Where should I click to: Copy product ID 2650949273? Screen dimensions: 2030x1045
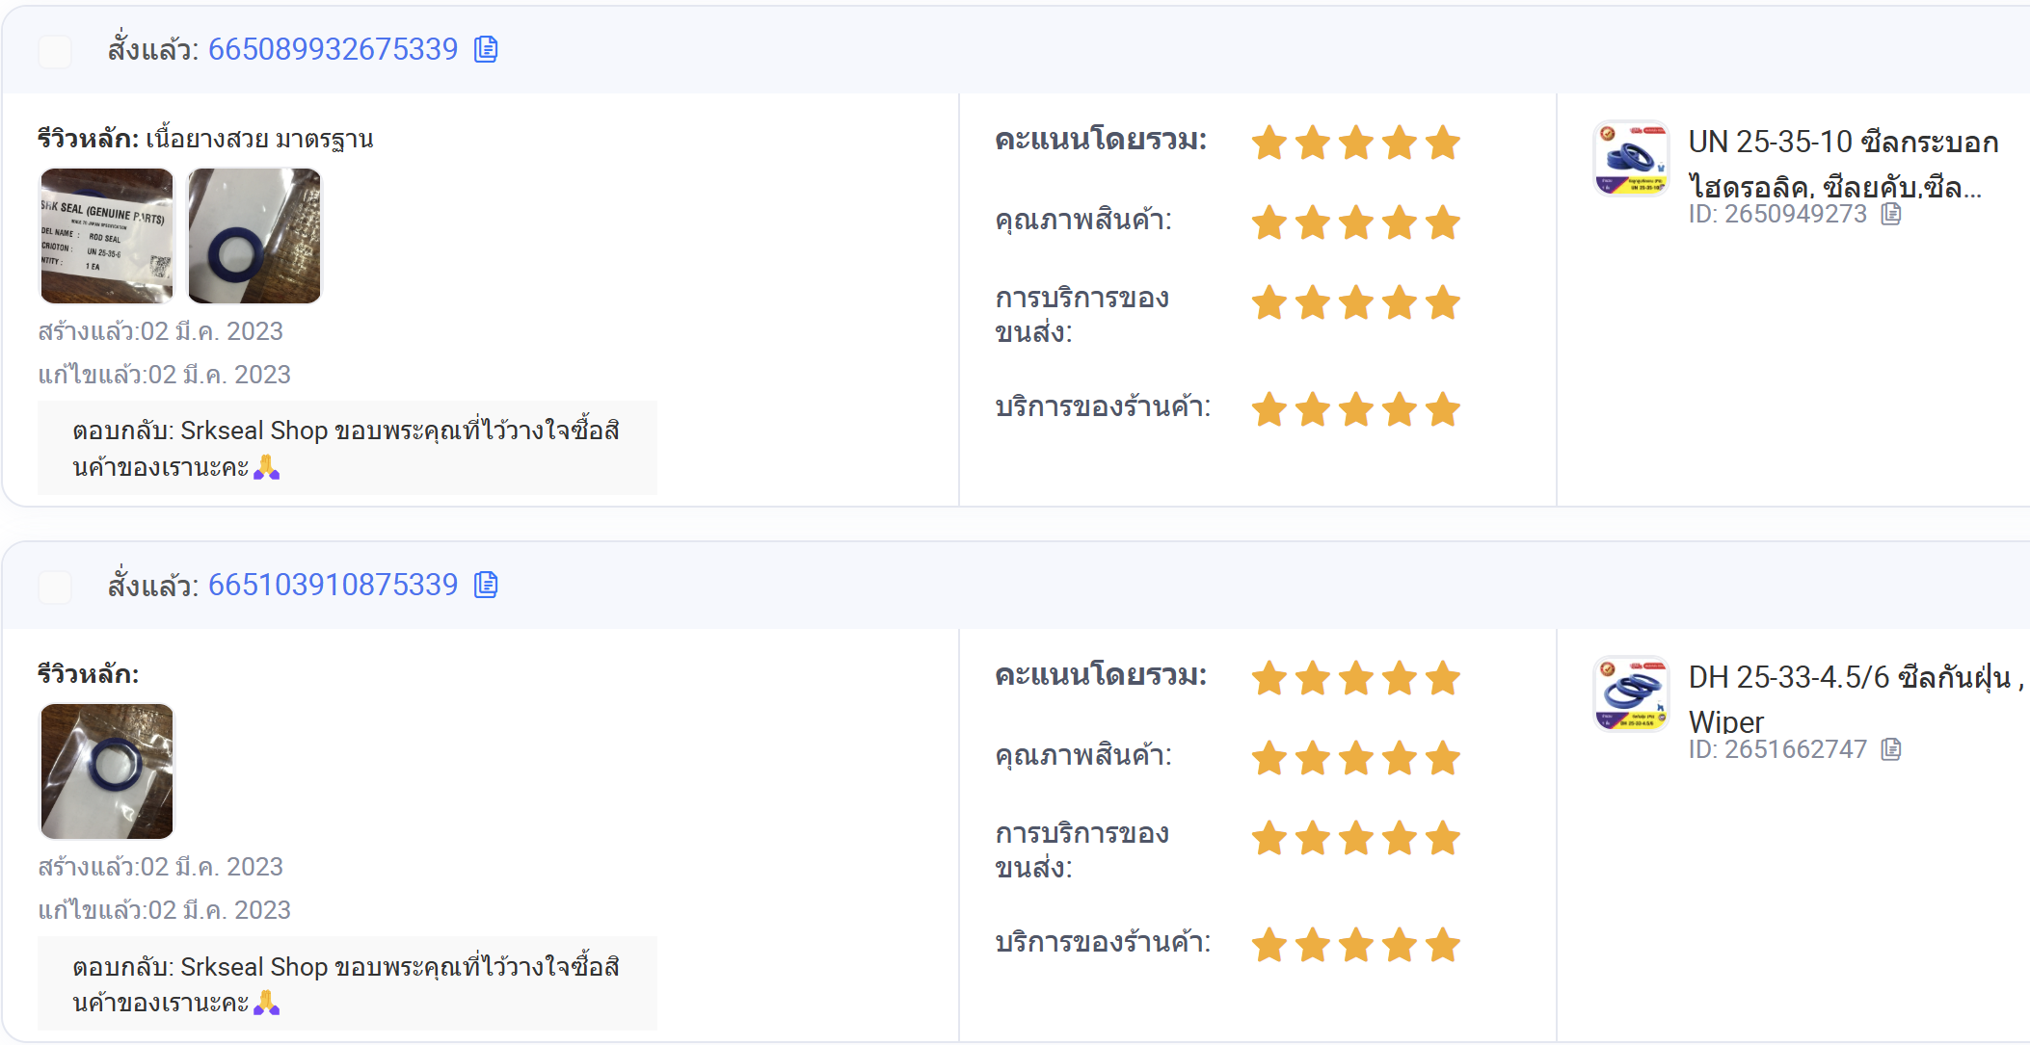pos(1891,214)
